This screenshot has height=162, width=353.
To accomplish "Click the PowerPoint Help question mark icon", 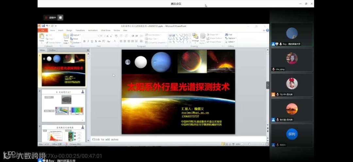I will (x=267, y=31).
